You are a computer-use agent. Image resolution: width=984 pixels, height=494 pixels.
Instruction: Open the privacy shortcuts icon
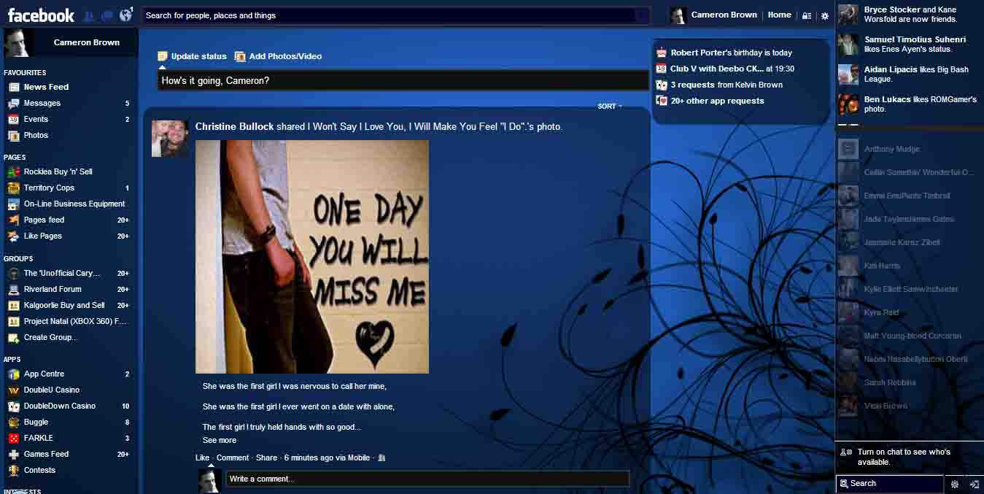pyautogui.click(x=807, y=15)
